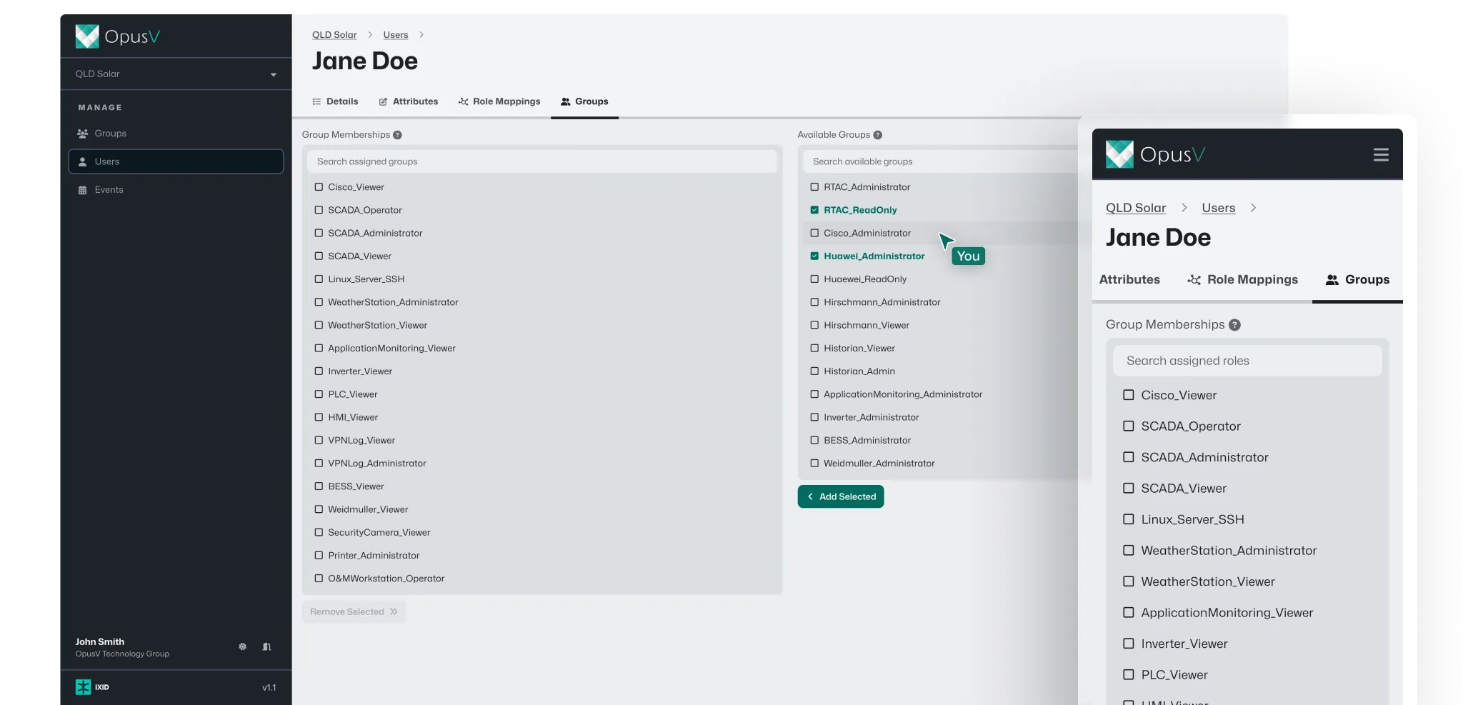Click the settings gear next to John Smith

pos(242,646)
